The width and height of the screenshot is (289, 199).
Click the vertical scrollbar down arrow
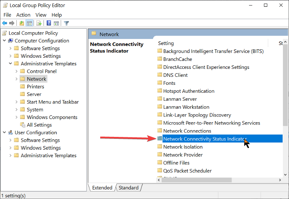pyautogui.click(x=285, y=175)
